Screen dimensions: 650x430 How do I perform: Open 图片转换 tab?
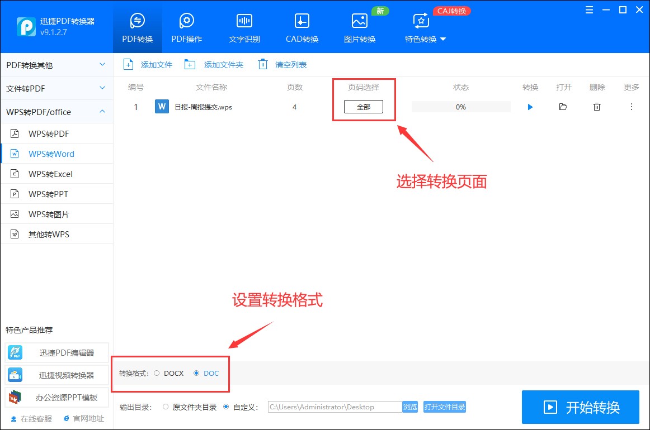360,27
